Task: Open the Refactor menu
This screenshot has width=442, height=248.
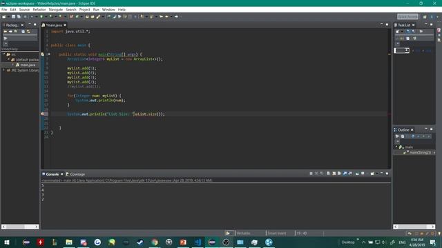Action: point(39,10)
